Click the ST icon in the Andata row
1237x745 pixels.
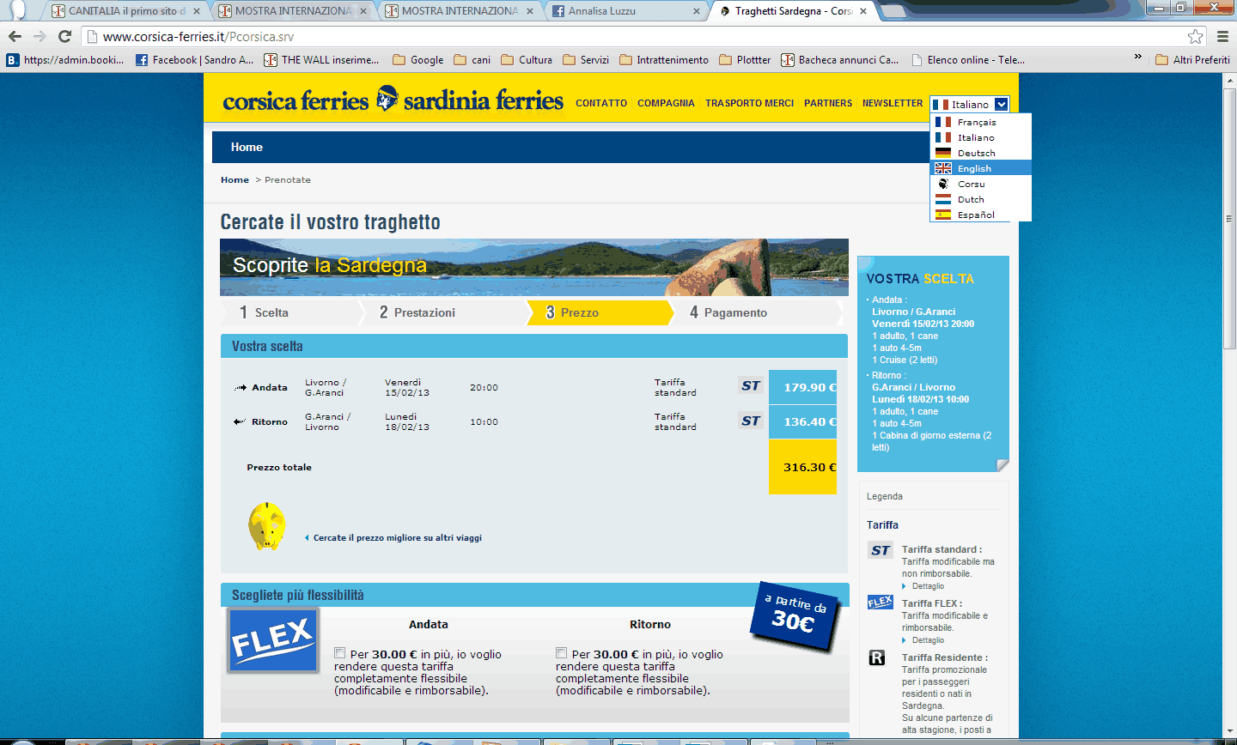[x=751, y=386]
